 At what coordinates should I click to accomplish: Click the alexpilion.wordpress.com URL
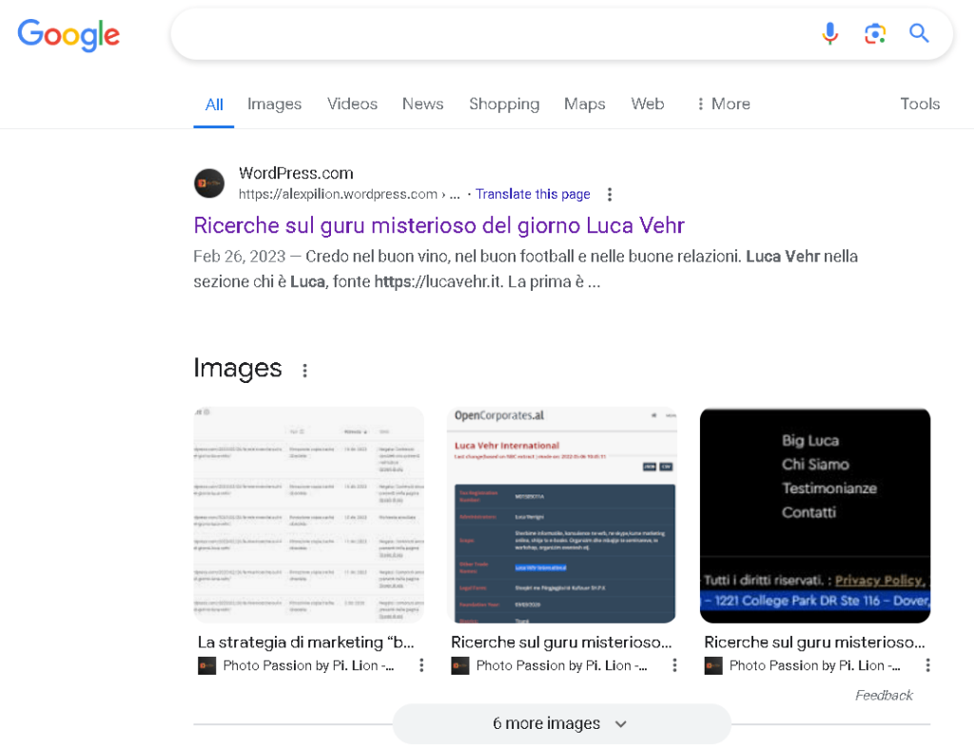point(349,194)
